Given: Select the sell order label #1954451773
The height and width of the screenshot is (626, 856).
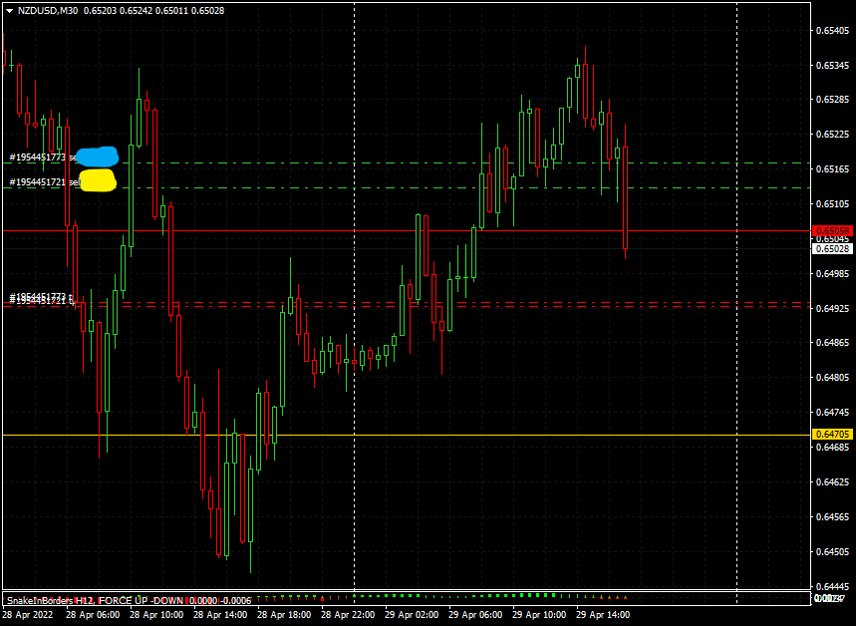Looking at the screenshot, I should tap(44, 157).
